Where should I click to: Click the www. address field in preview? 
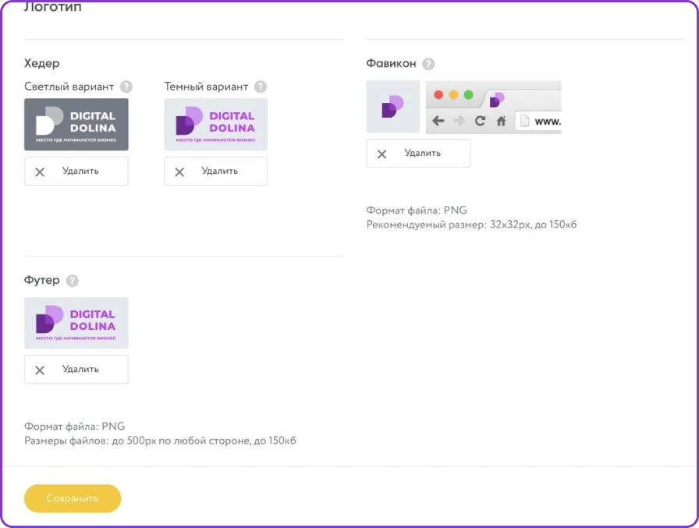tap(538, 121)
